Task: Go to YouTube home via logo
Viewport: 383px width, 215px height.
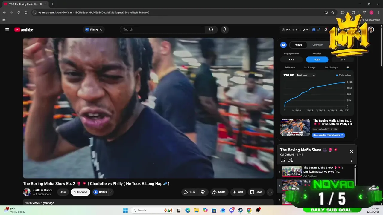Action: click(x=24, y=30)
